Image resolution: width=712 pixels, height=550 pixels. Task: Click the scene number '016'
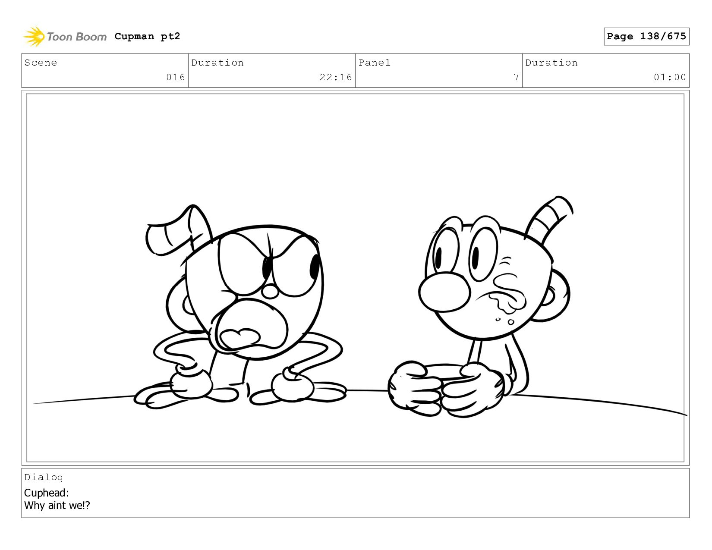[176, 77]
